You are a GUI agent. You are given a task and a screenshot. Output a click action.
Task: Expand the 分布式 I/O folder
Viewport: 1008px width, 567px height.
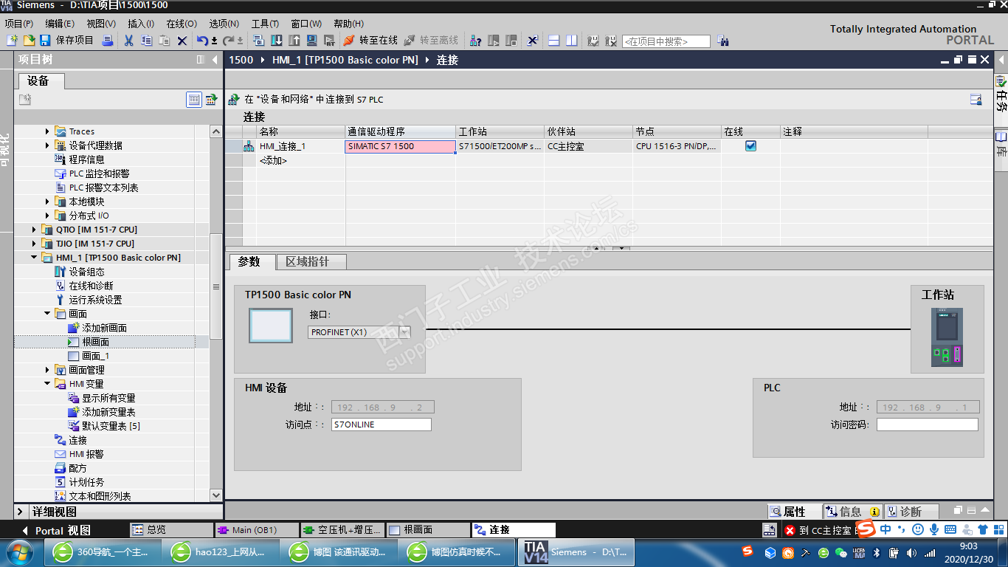(48, 216)
